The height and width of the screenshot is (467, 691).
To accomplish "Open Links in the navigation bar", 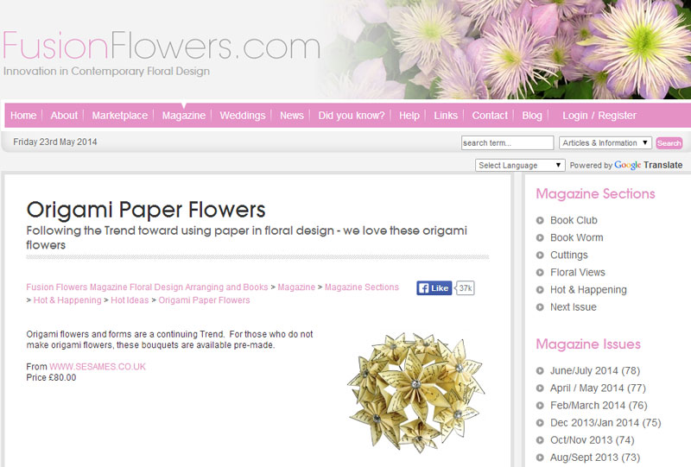I will pyautogui.click(x=446, y=116).
